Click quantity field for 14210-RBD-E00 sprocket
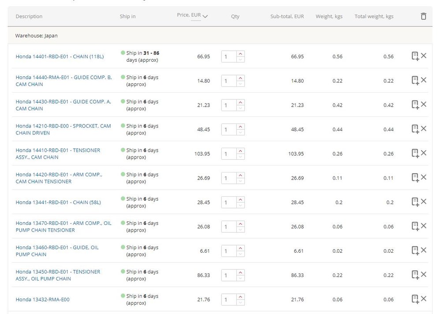The height and width of the screenshot is (314, 441). pyautogui.click(x=228, y=129)
